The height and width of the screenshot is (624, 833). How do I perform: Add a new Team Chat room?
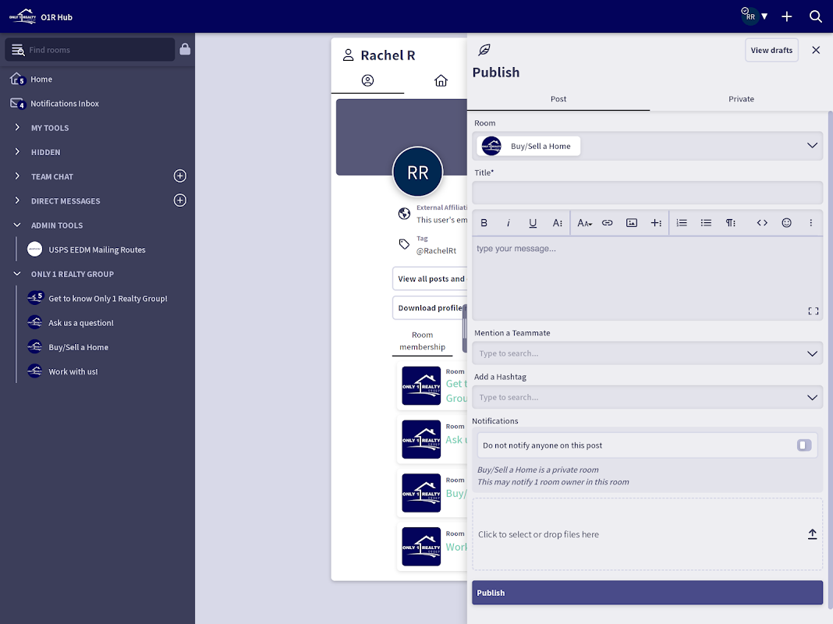[180, 175]
